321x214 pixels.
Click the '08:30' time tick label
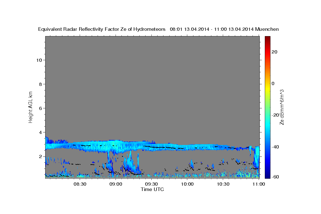pyautogui.click(x=80, y=184)
